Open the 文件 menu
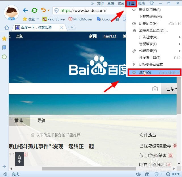Viewport: 182px width, 177px height. click(x=101, y=3)
